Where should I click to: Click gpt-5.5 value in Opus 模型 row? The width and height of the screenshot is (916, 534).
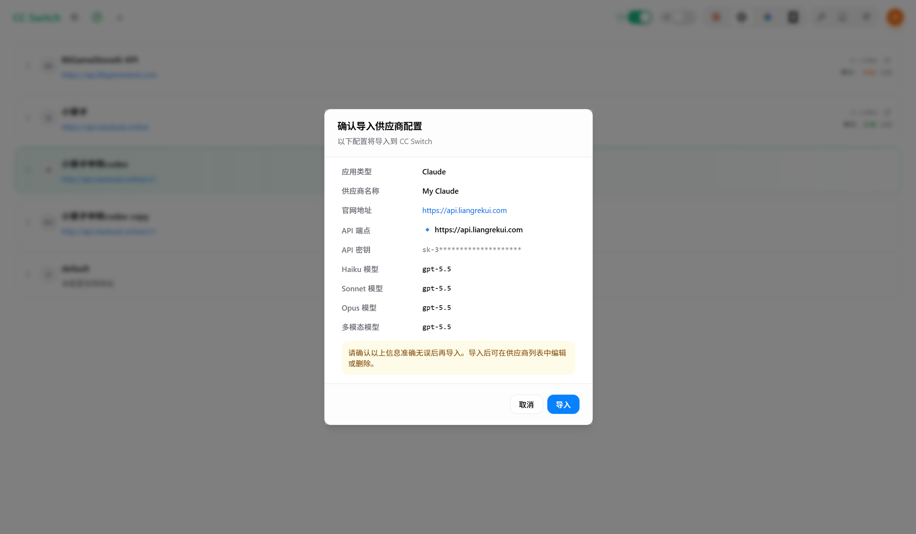coord(437,307)
